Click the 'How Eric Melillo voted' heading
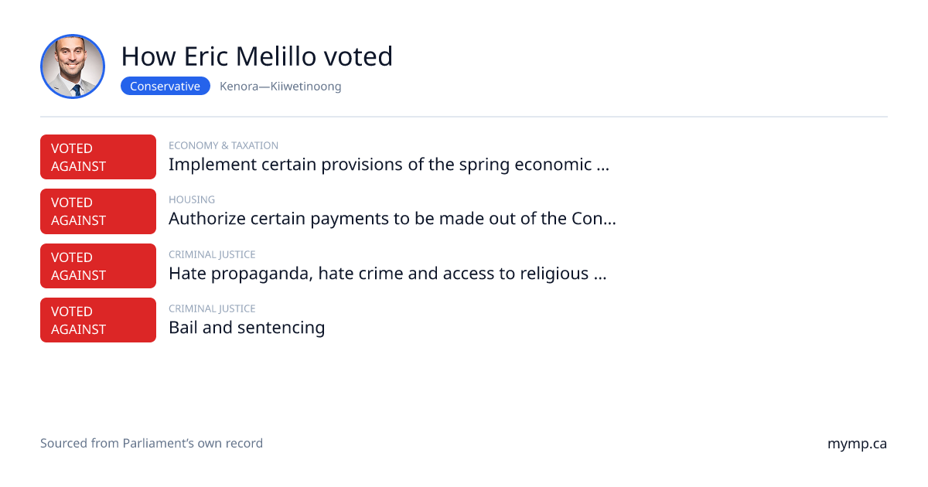The width and height of the screenshot is (928, 487). (257, 56)
